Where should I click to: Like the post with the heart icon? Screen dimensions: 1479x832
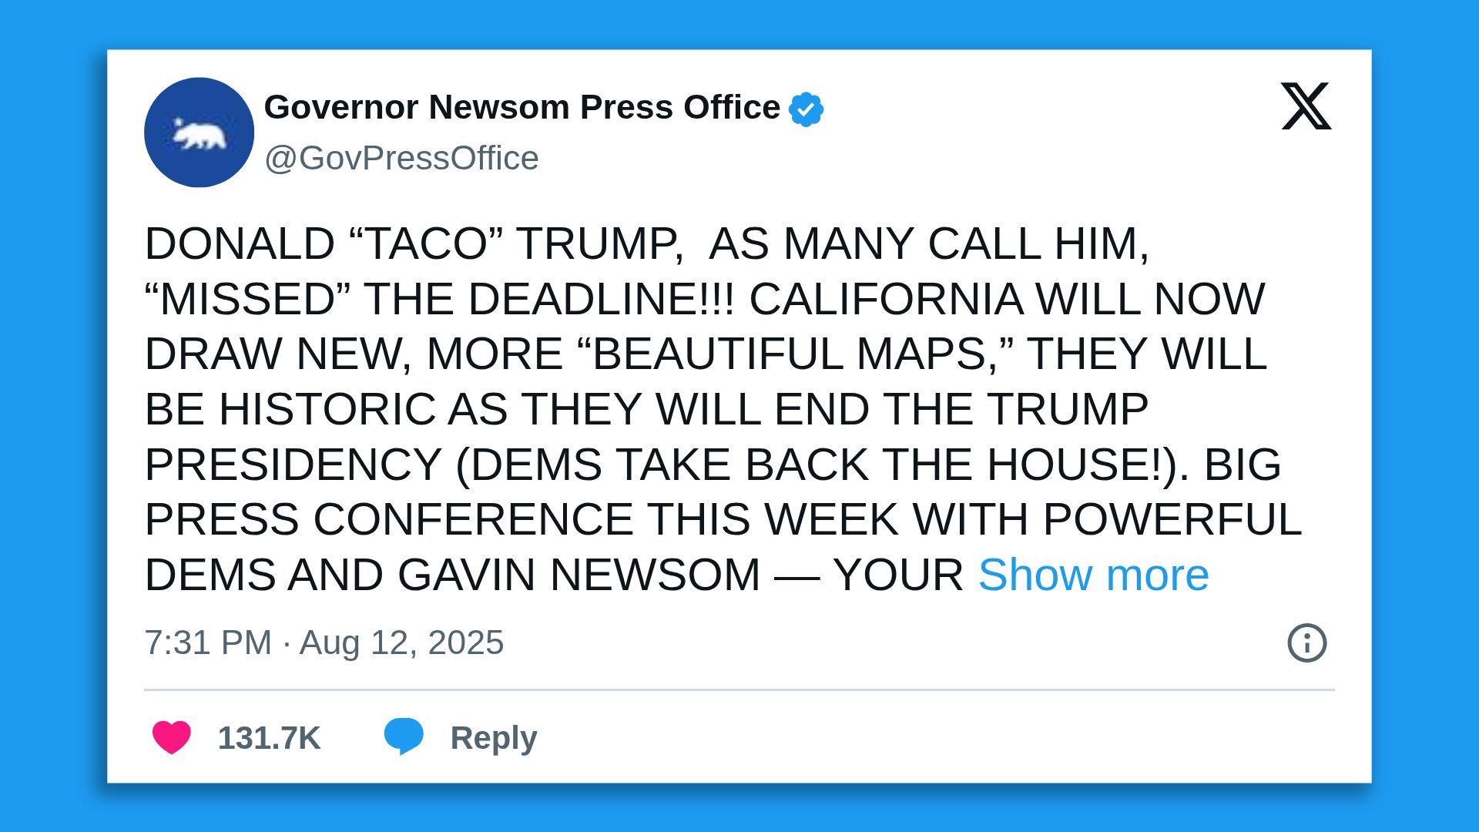[171, 737]
